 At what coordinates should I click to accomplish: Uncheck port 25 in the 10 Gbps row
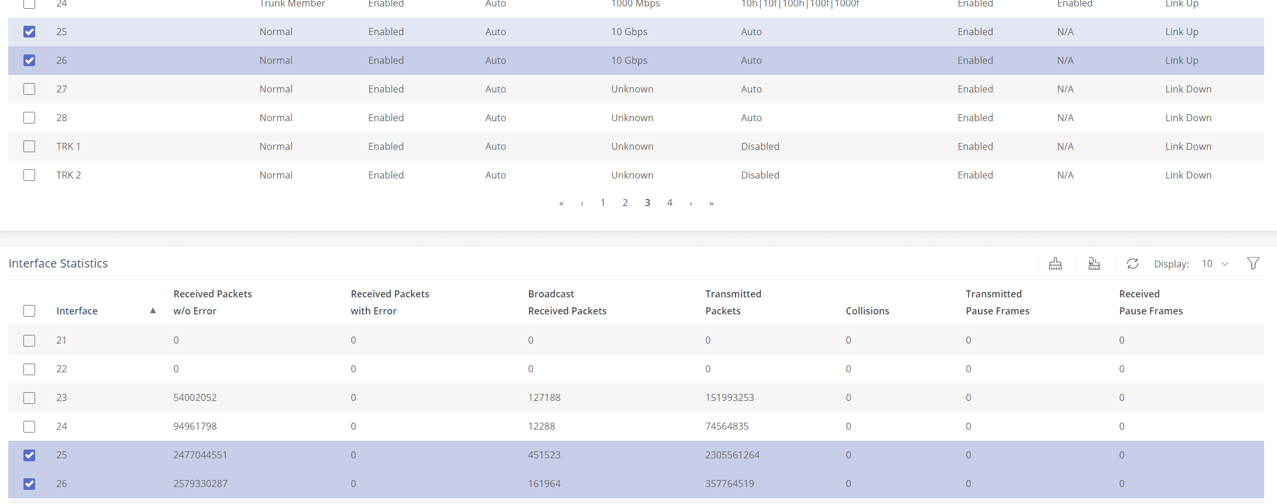pos(29,32)
